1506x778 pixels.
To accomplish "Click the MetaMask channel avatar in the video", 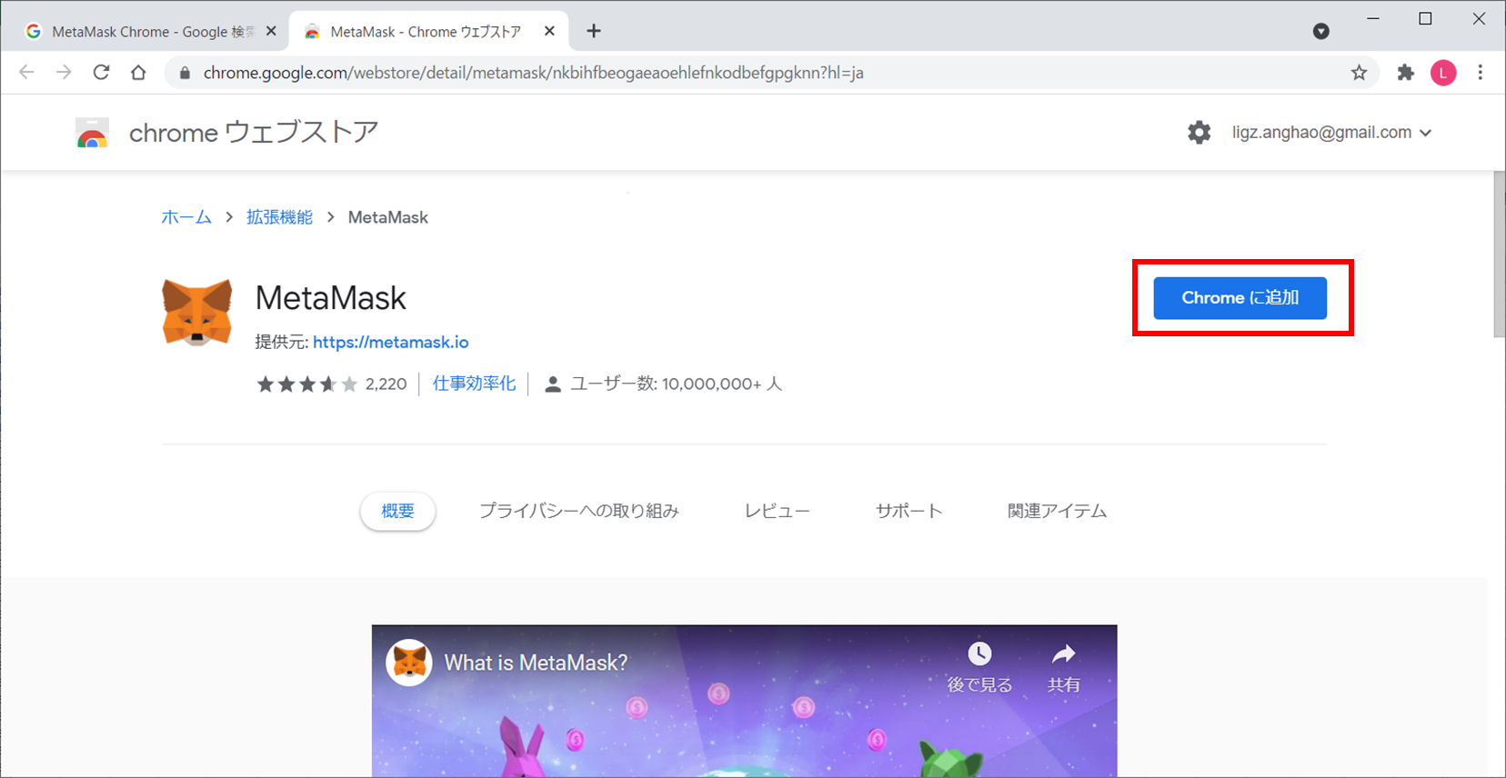I will (409, 663).
